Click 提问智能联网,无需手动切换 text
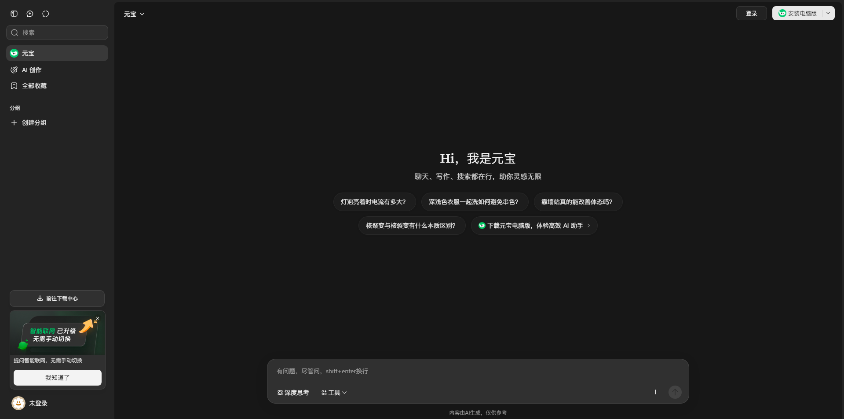This screenshot has width=844, height=419. click(x=48, y=361)
